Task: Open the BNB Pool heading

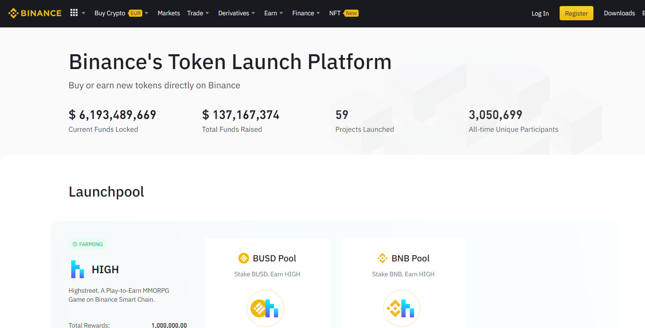Action: tap(411, 259)
